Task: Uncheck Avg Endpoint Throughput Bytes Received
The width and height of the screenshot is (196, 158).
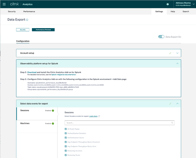Action: point(66,142)
